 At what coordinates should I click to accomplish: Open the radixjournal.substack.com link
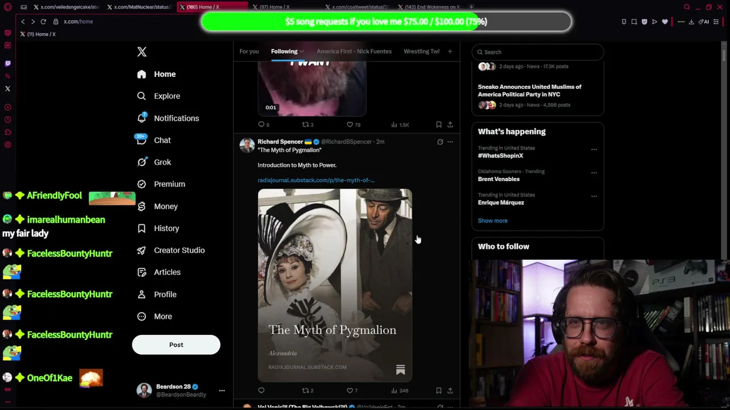316,180
